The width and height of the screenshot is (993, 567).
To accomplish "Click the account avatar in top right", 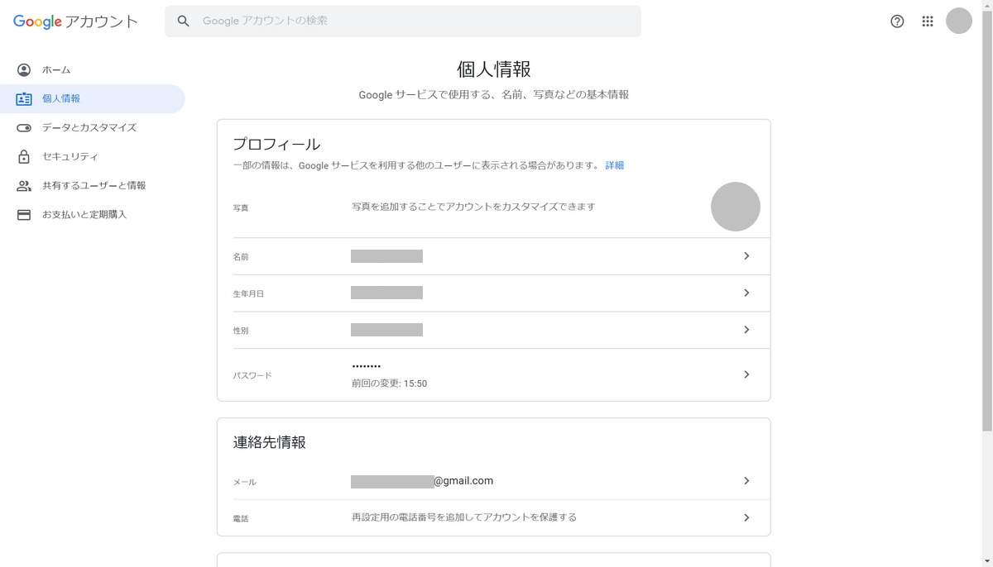I will coord(959,21).
